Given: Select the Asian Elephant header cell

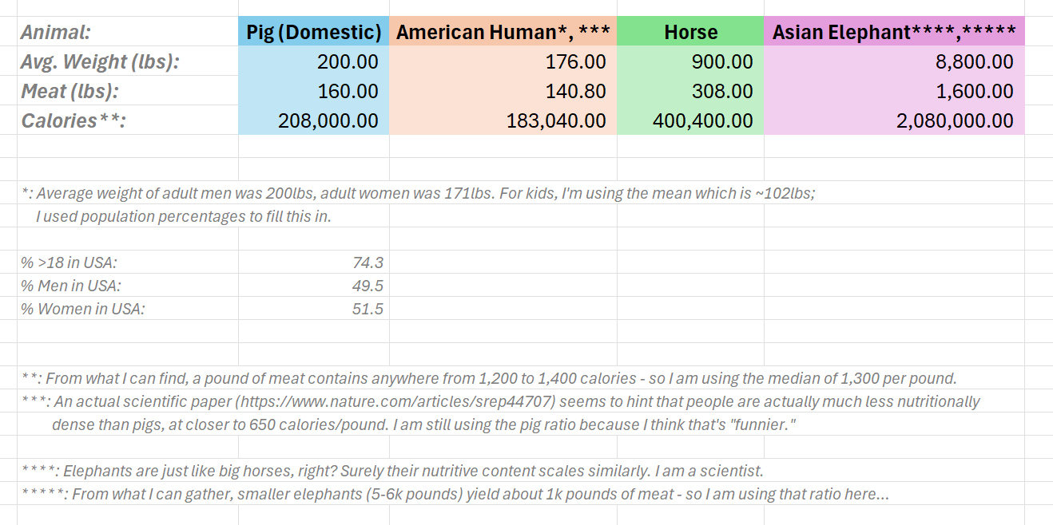Looking at the screenshot, I should (894, 32).
